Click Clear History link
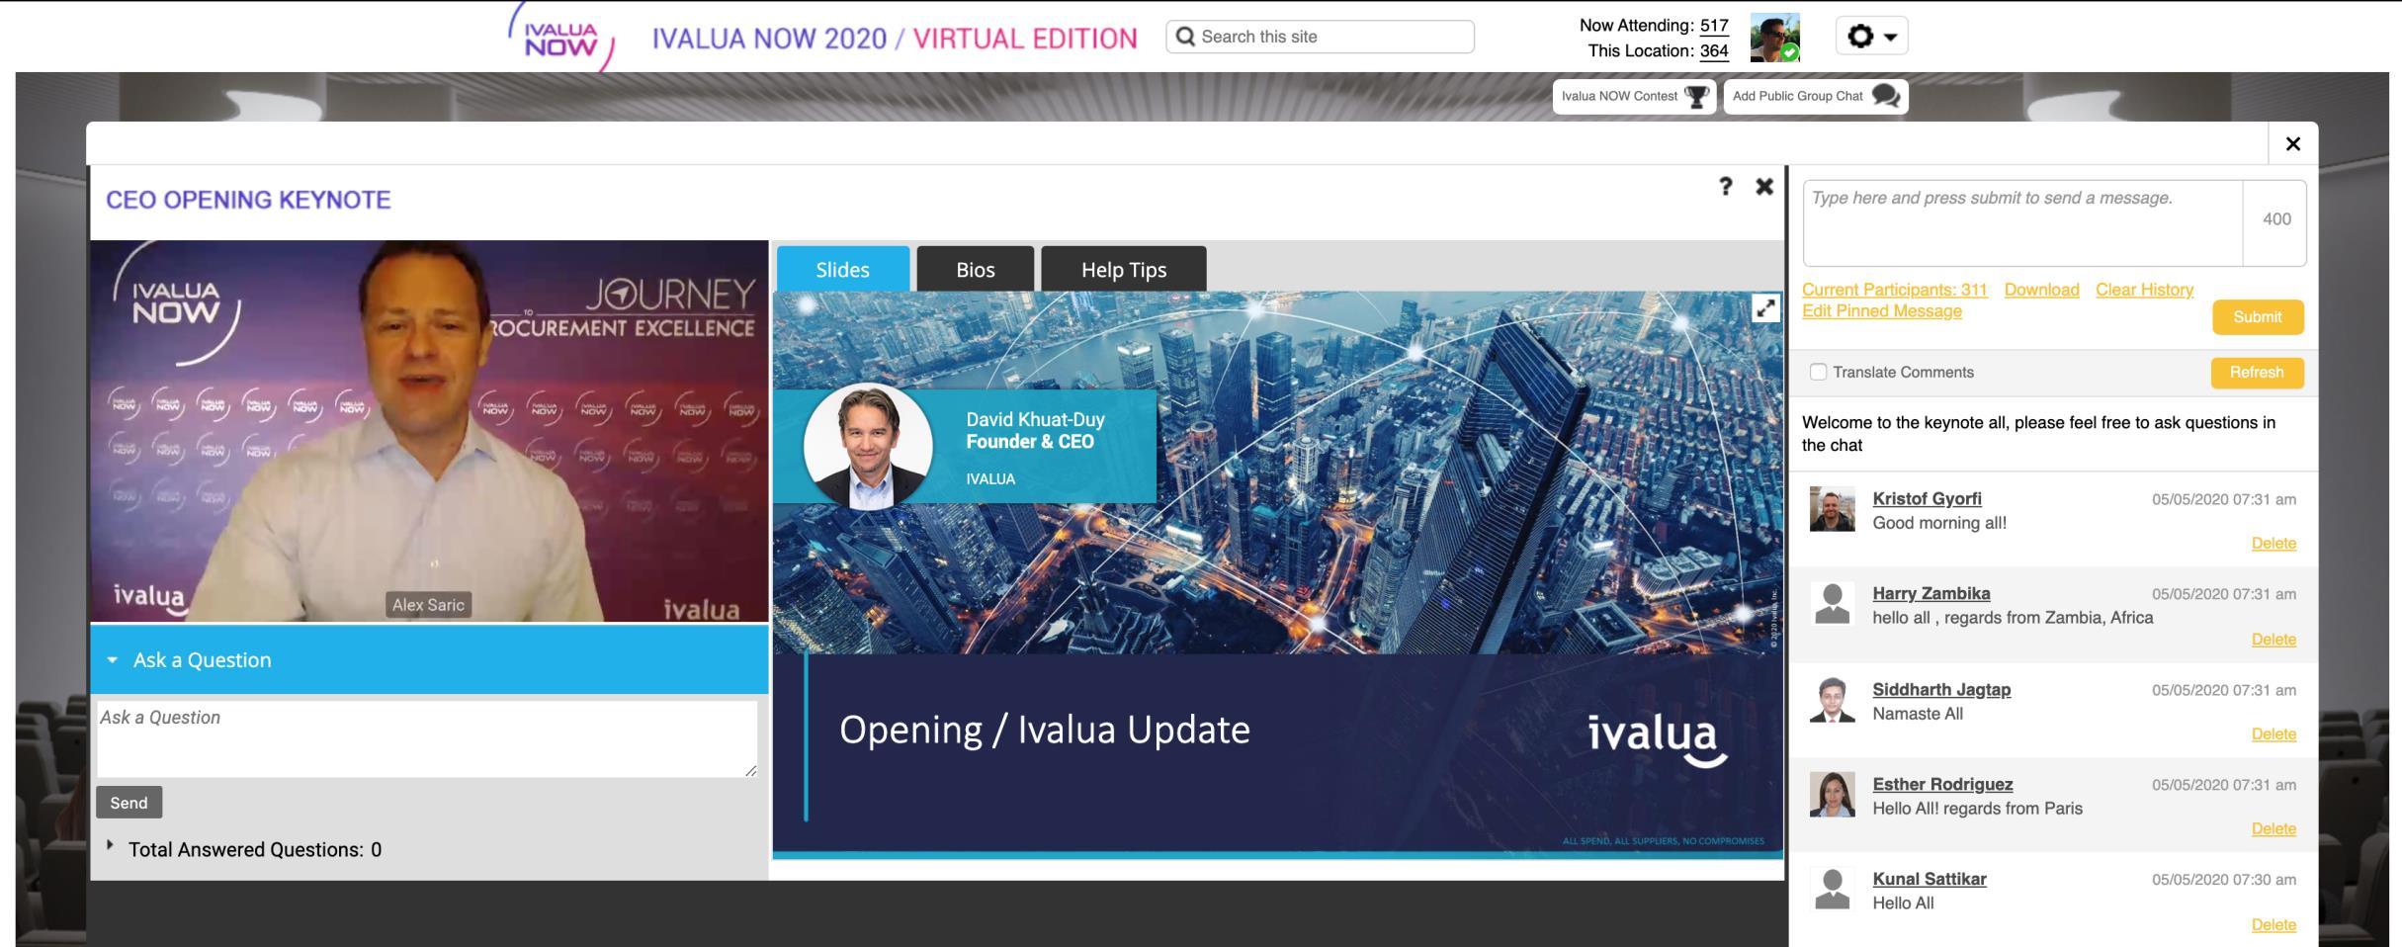2402x947 pixels. (2145, 290)
